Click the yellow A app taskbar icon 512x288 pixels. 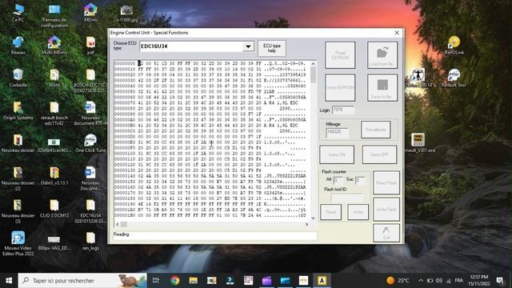[322, 281]
